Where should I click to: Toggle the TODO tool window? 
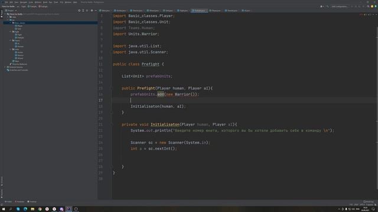coord(8,201)
